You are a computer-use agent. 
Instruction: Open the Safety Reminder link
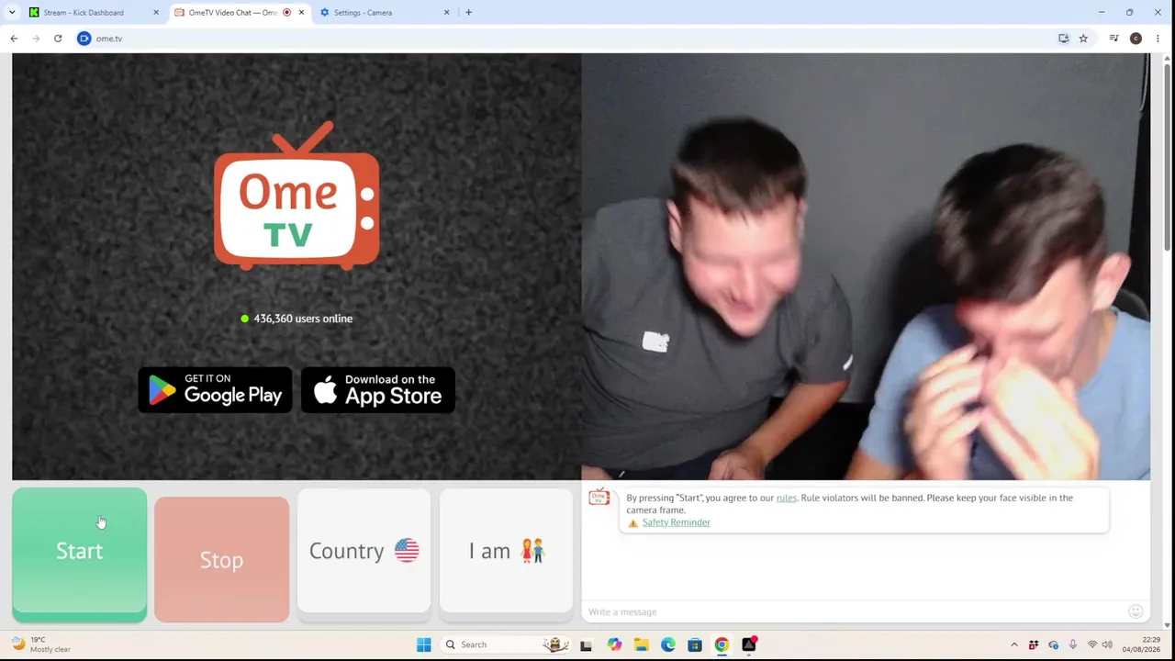pyautogui.click(x=677, y=522)
